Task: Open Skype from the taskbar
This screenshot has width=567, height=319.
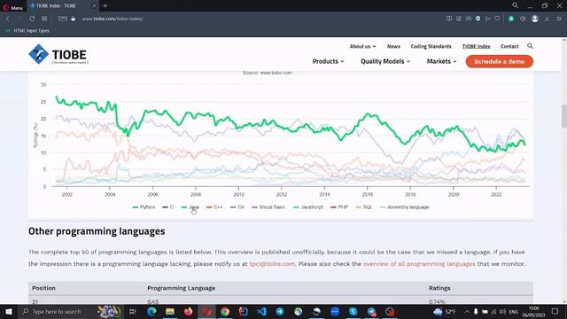Action: point(353,311)
